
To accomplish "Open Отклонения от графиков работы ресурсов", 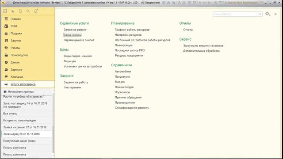I will (x=142, y=40).
